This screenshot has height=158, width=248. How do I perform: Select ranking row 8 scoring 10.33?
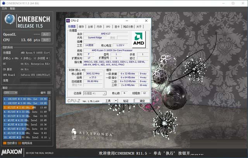tap(25, 129)
